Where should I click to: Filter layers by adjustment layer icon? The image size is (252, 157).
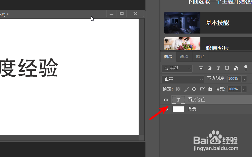pos(209,68)
